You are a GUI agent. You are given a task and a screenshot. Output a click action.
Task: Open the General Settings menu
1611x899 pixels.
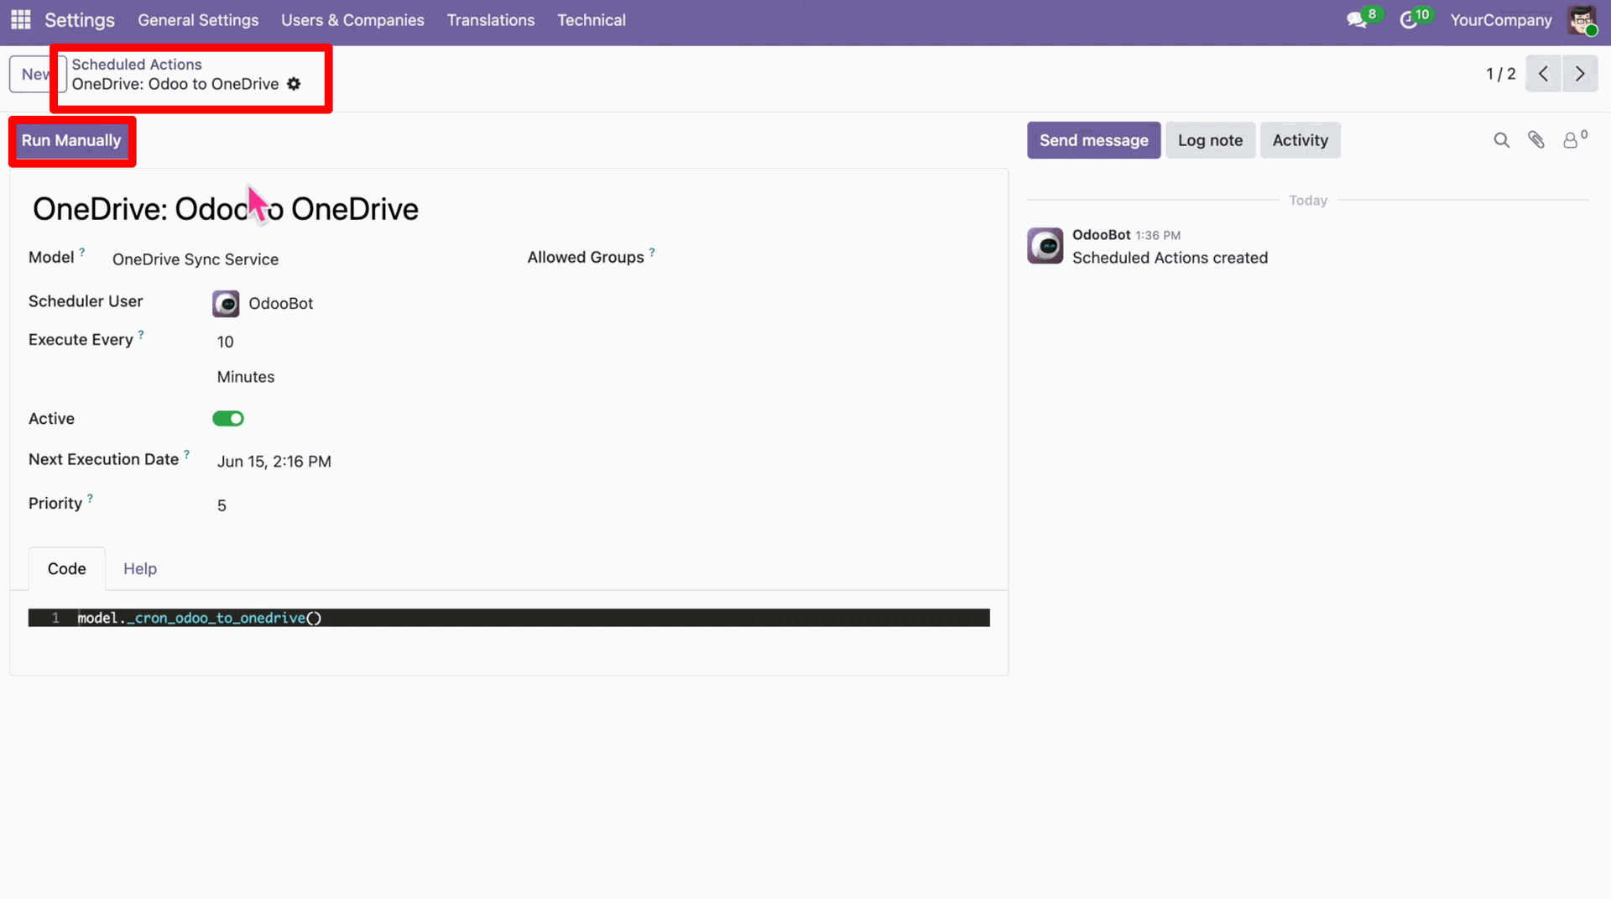pos(198,20)
